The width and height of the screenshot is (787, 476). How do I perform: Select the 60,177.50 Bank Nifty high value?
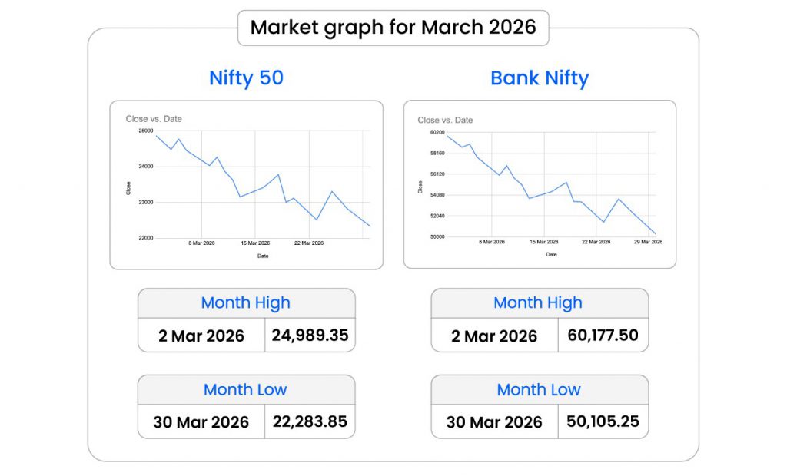point(603,336)
